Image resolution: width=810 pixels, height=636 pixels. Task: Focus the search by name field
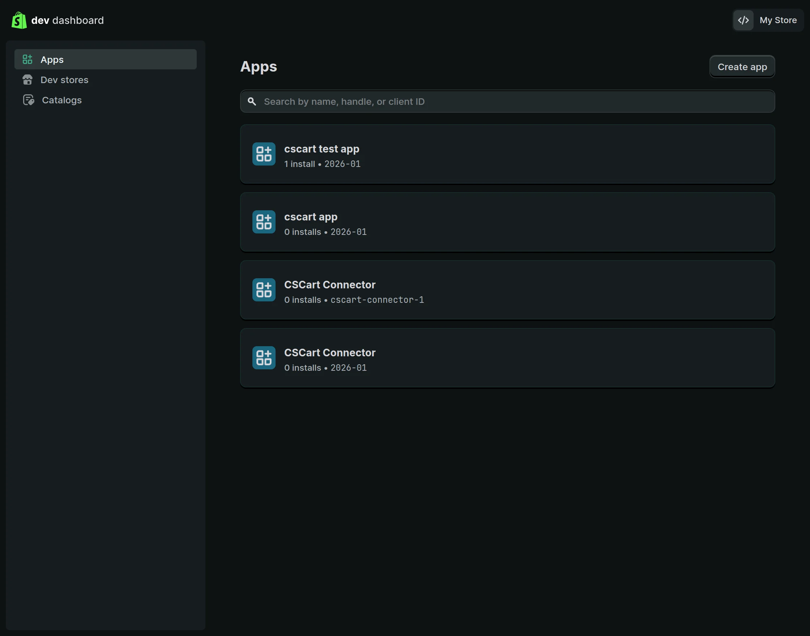[x=514, y=102]
